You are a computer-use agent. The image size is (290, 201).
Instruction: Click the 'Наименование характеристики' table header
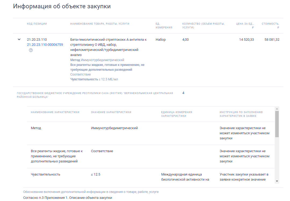point(55,112)
